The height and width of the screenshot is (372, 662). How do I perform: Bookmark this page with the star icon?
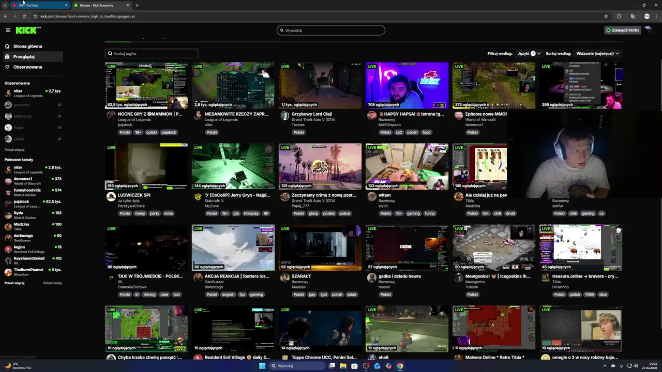(606, 17)
